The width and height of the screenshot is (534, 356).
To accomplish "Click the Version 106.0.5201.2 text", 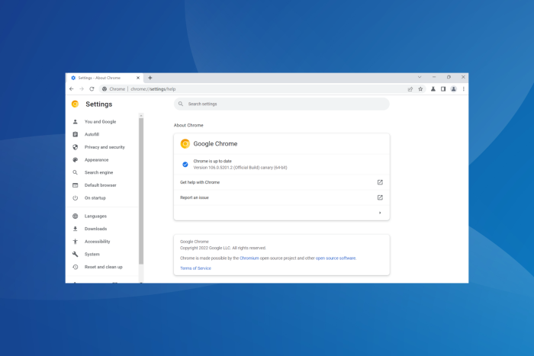I will [x=240, y=168].
